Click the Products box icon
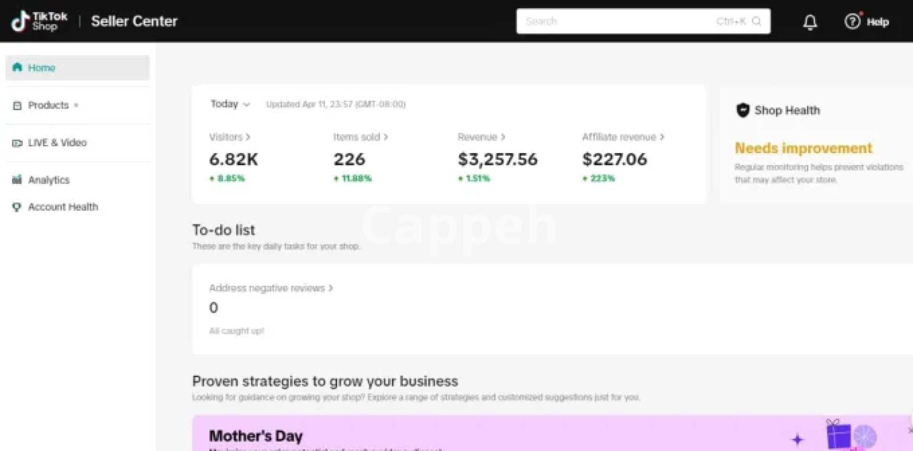This screenshot has width=913, height=451. (18, 106)
